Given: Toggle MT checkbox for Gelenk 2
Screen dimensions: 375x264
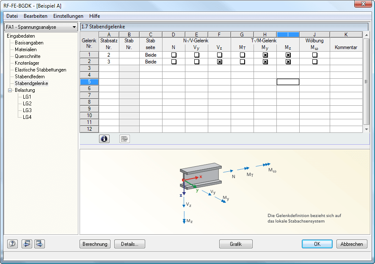Looking at the screenshot, I should (x=242, y=62).
